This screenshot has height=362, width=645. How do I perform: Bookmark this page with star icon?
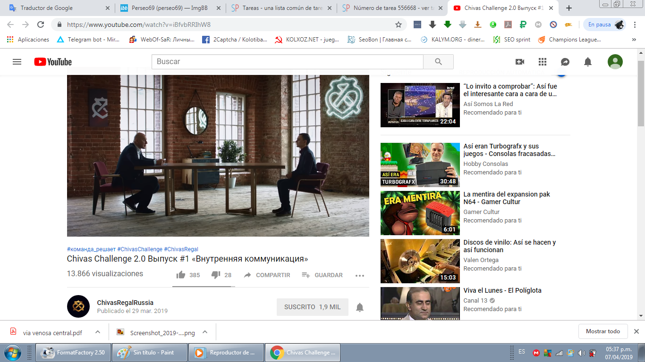coord(399,25)
